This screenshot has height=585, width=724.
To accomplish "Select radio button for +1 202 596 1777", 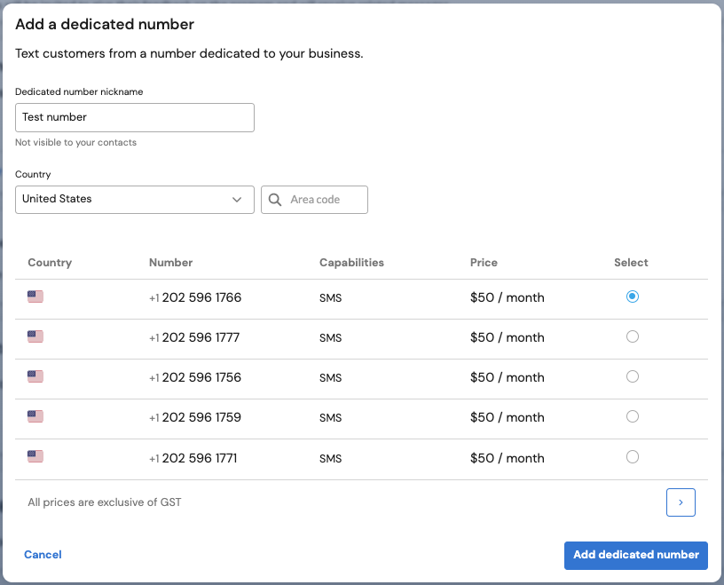I will pyautogui.click(x=632, y=336).
